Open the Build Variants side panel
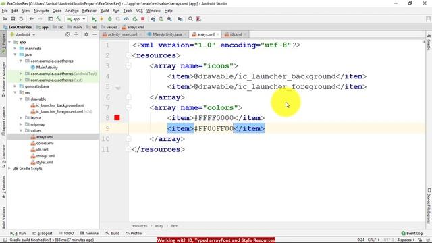 (x=3, y=217)
